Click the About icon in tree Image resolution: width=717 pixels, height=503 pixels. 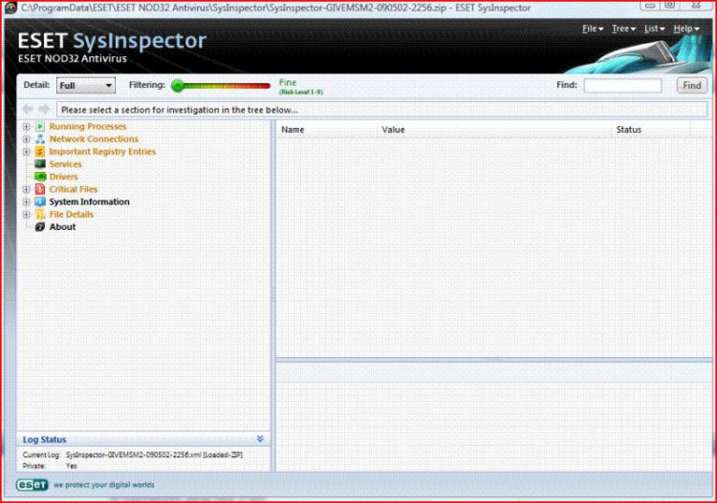[x=40, y=227]
